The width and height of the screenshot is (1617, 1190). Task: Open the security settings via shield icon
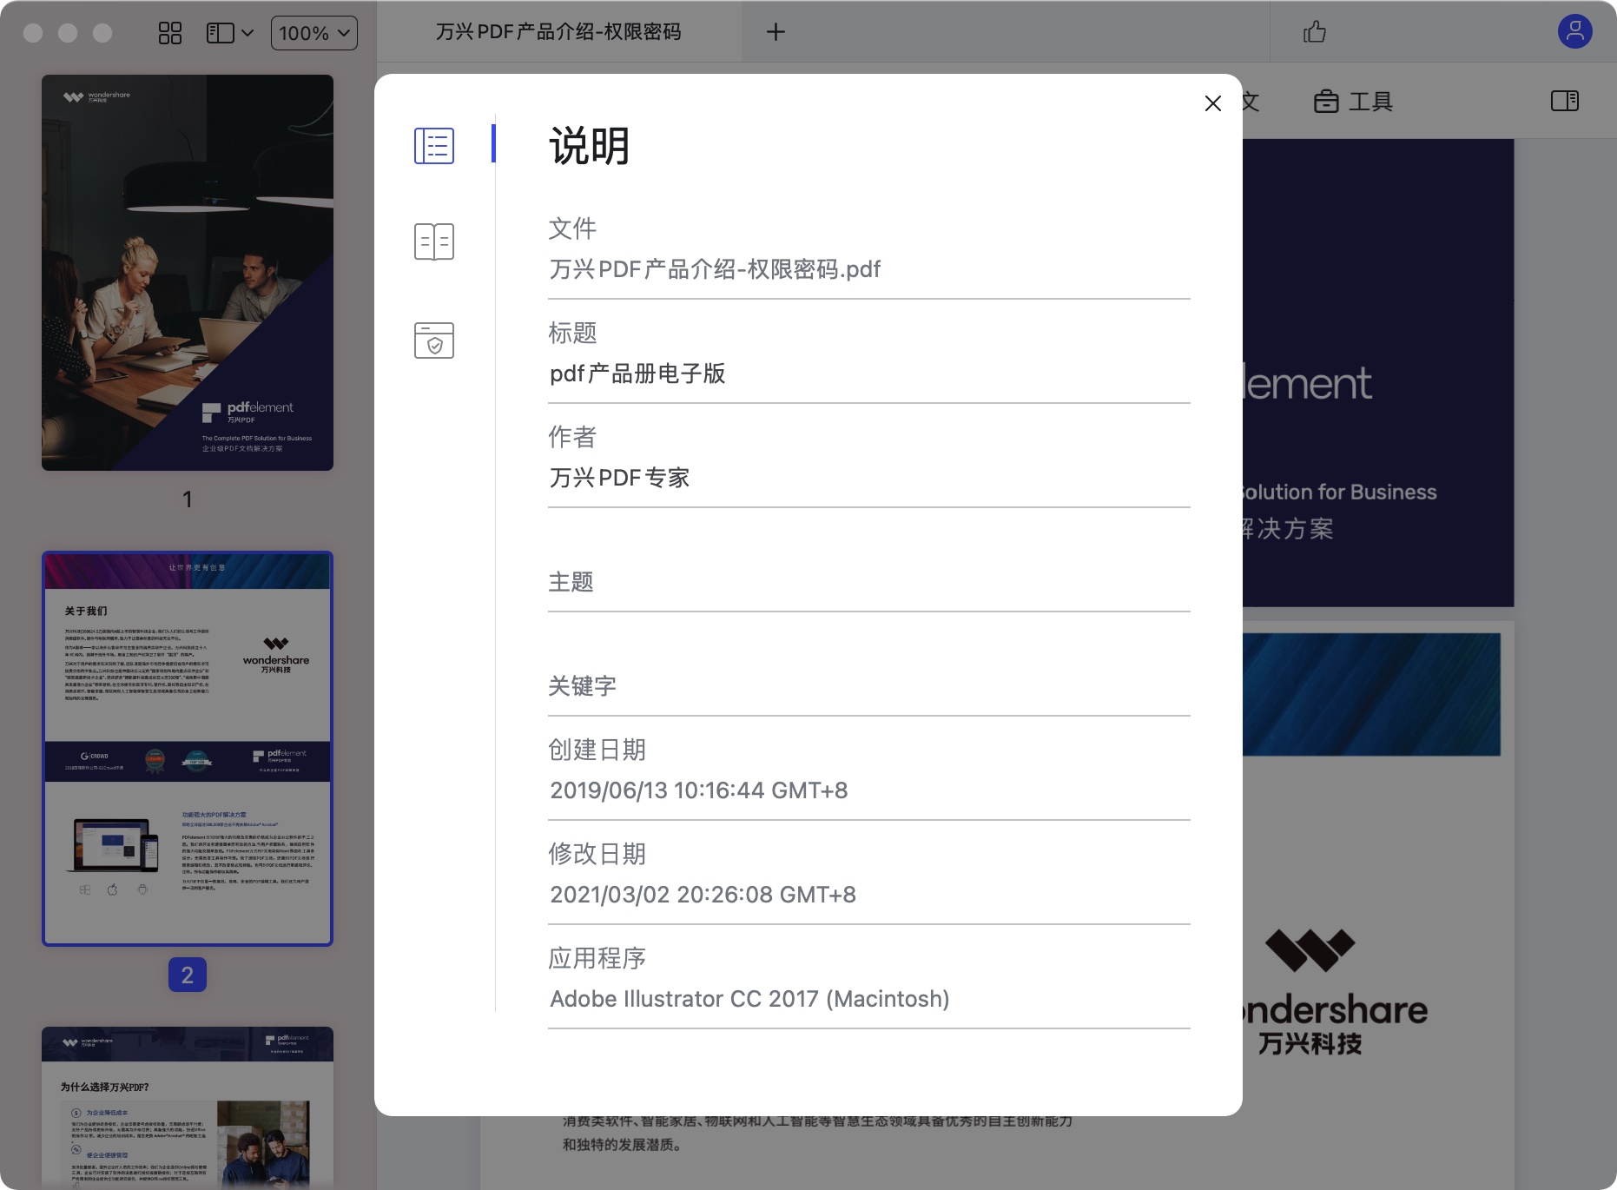click(433, 340)
